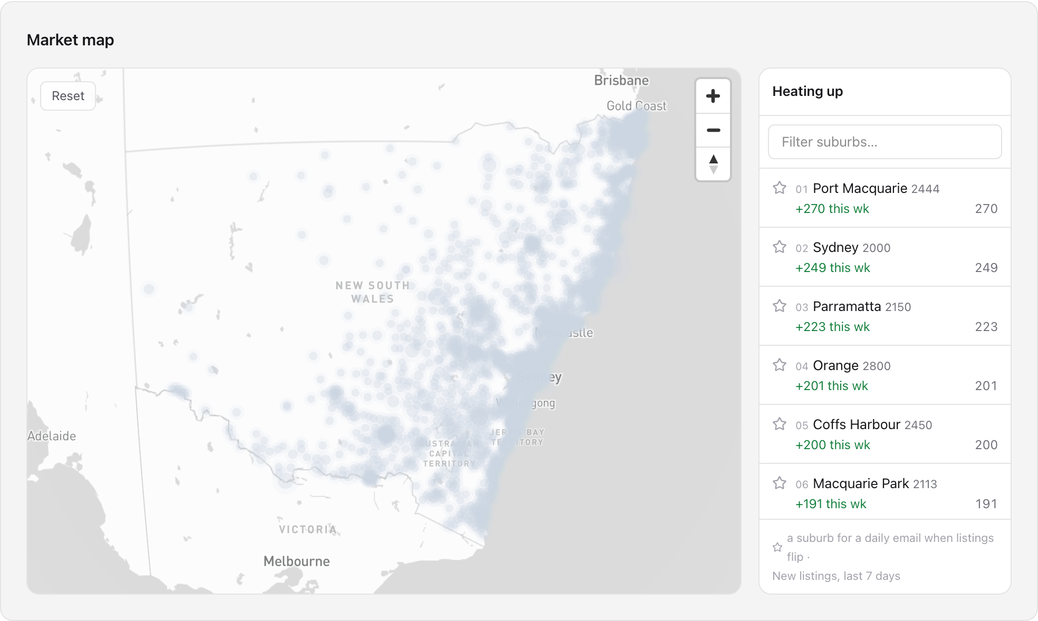Viewport: 1038px width, 621px height.
Task: Click the Melbourne map label
Action: click(x=296, y=561)
